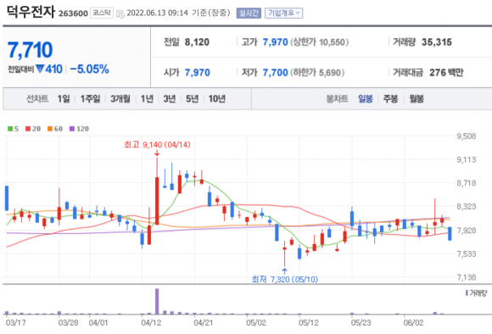Click the calendar icon beside the date

coord(120,14)
